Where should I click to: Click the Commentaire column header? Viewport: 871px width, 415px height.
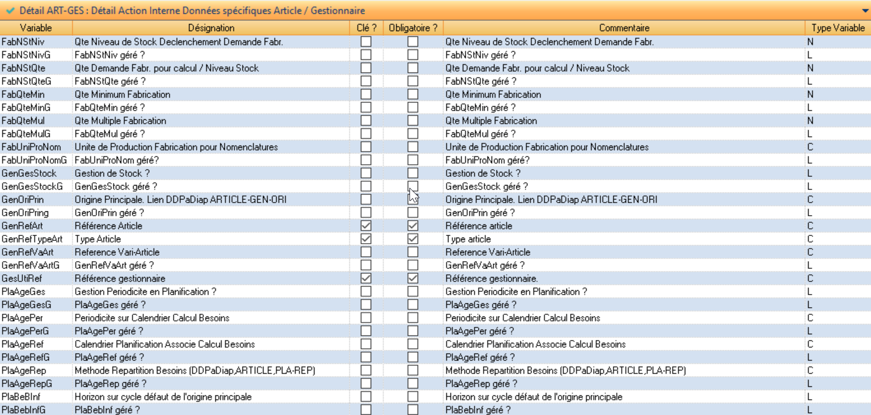(624, 28)
